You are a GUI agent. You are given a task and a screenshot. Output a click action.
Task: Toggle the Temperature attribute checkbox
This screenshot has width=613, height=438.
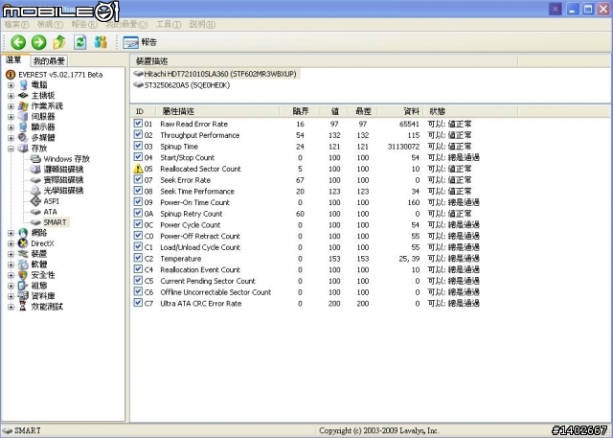pyautogui.click(x=138, y=258)
